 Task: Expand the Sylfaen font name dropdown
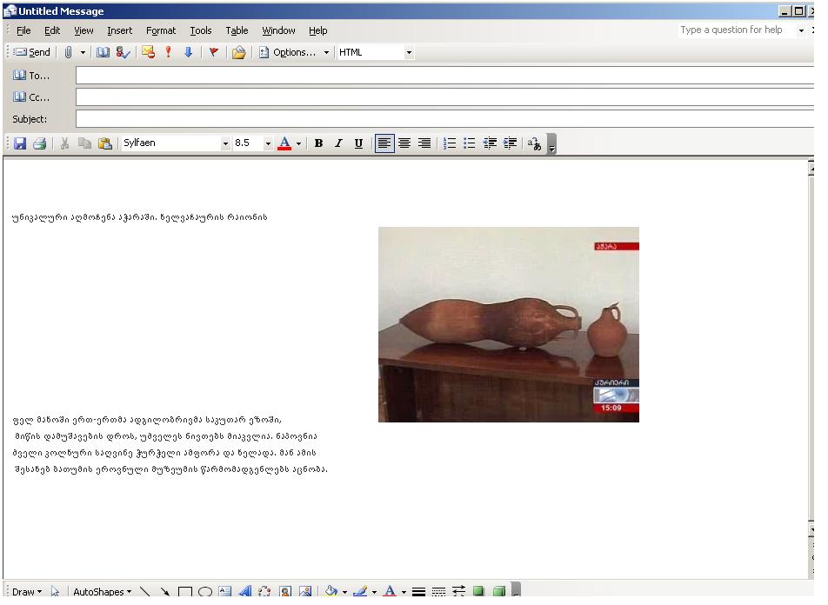226,143
